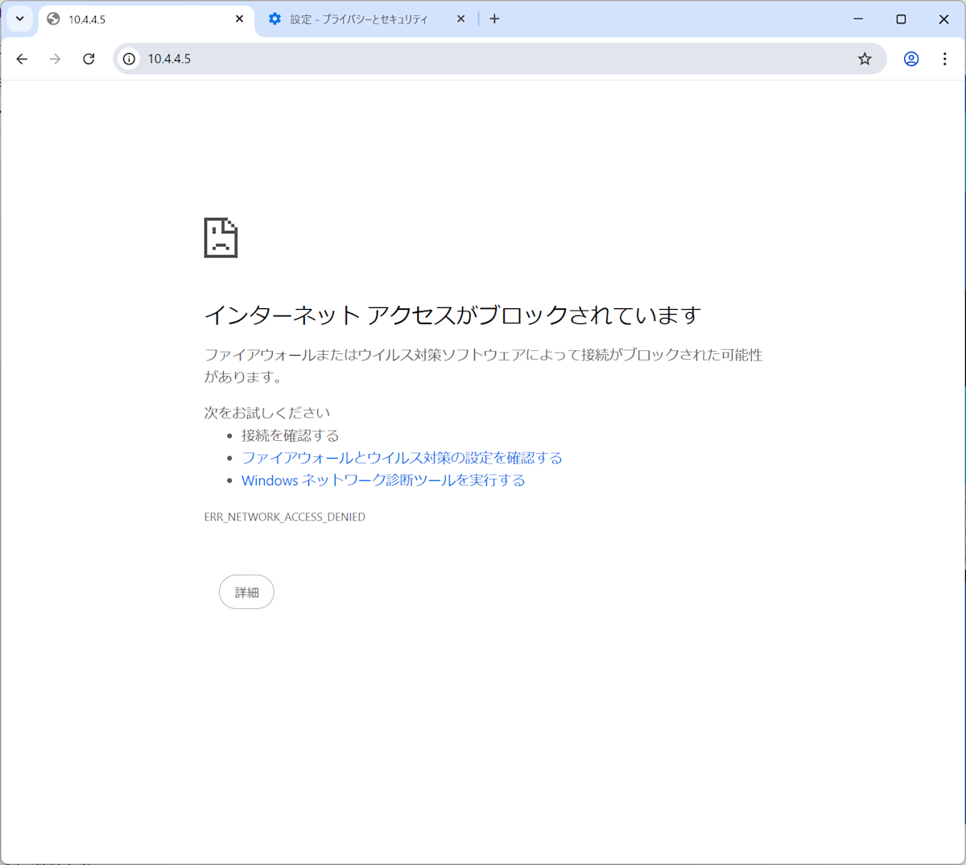966x865 pixels.
Task: Click the address bar showing 10.4.4.5
Action: (499, 59)
